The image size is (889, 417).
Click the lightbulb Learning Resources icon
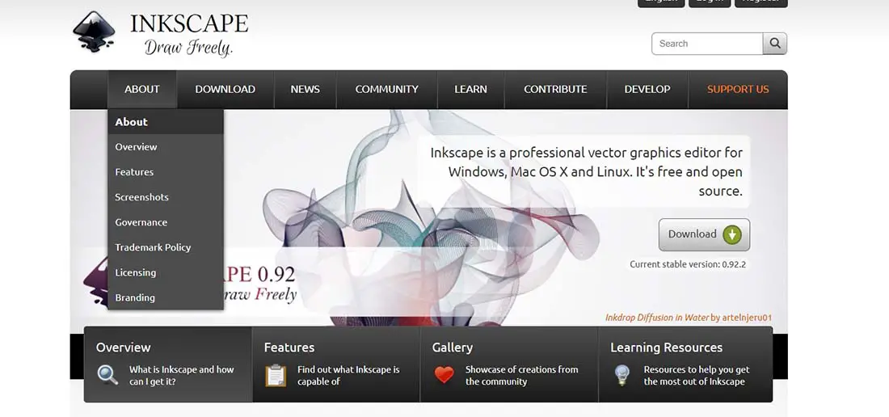coord(622,375)
